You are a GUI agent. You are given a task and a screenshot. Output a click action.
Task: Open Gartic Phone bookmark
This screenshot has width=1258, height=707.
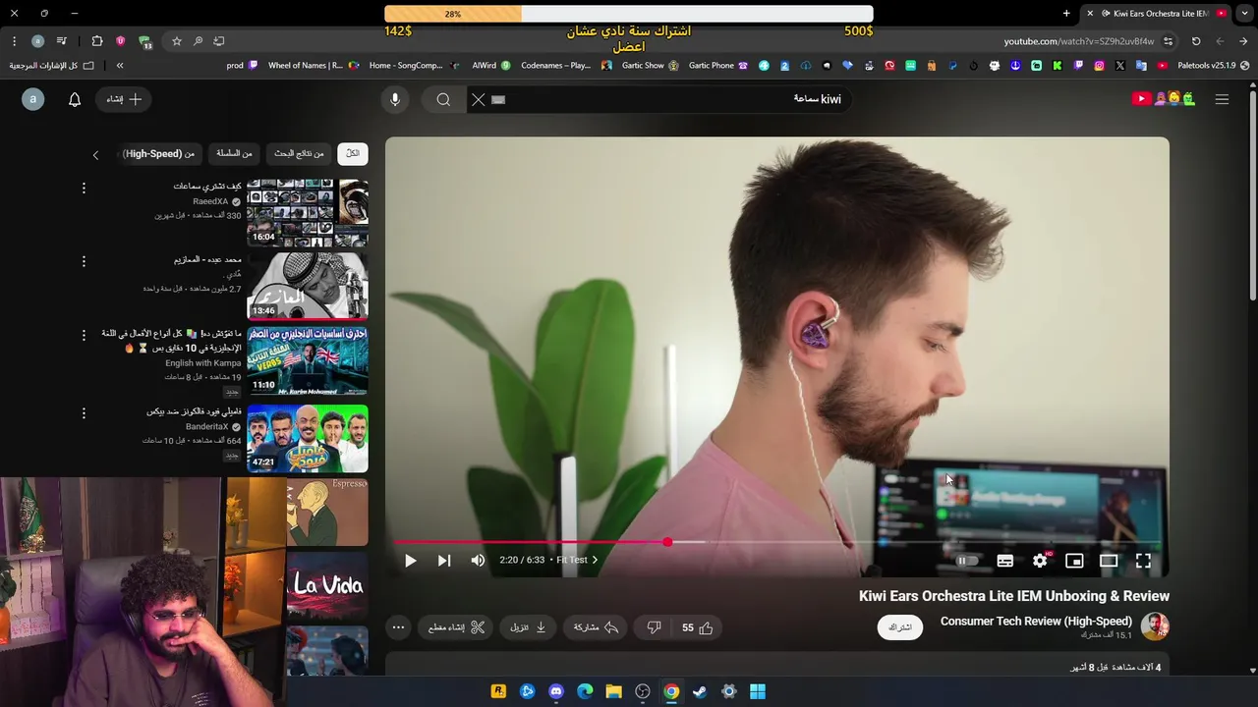click(717, 66)
